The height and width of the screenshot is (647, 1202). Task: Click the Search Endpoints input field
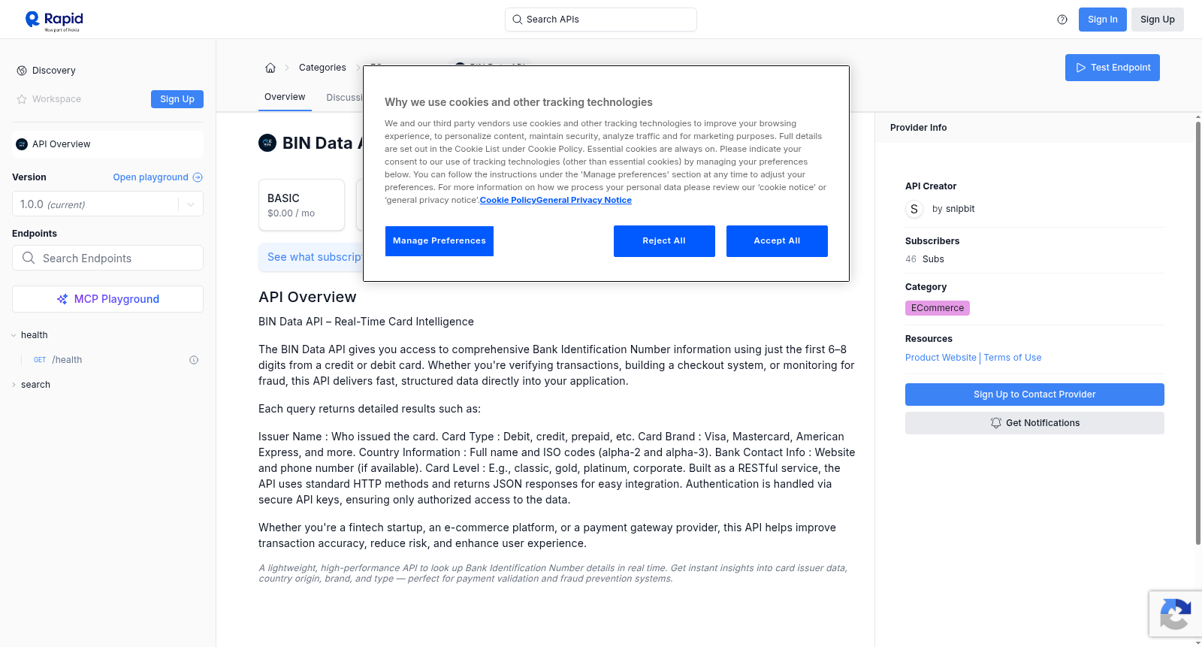pyautogui.click(x=107, y=258)
